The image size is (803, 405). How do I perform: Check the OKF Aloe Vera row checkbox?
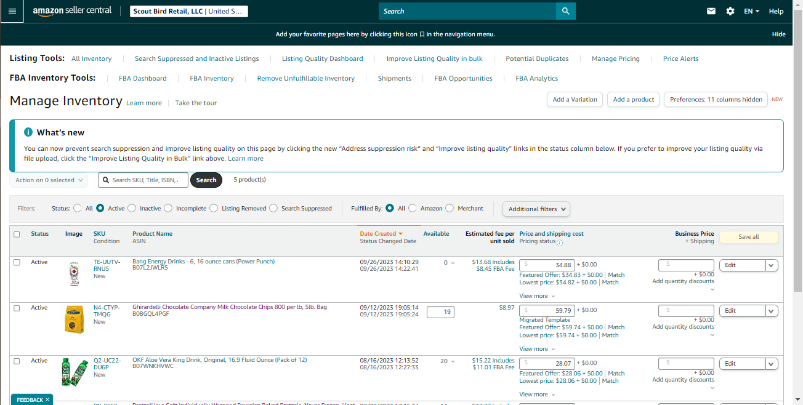click(x=17, y=361)
